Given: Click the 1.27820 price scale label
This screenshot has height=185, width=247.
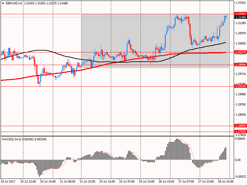Looking at the screenshot, I should click(x=241, y=135).
